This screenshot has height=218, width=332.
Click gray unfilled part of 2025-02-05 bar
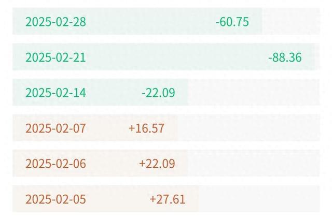coord(259,198)
